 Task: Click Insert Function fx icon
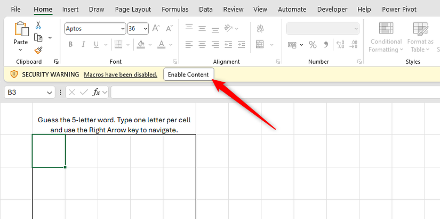(97, 92)
